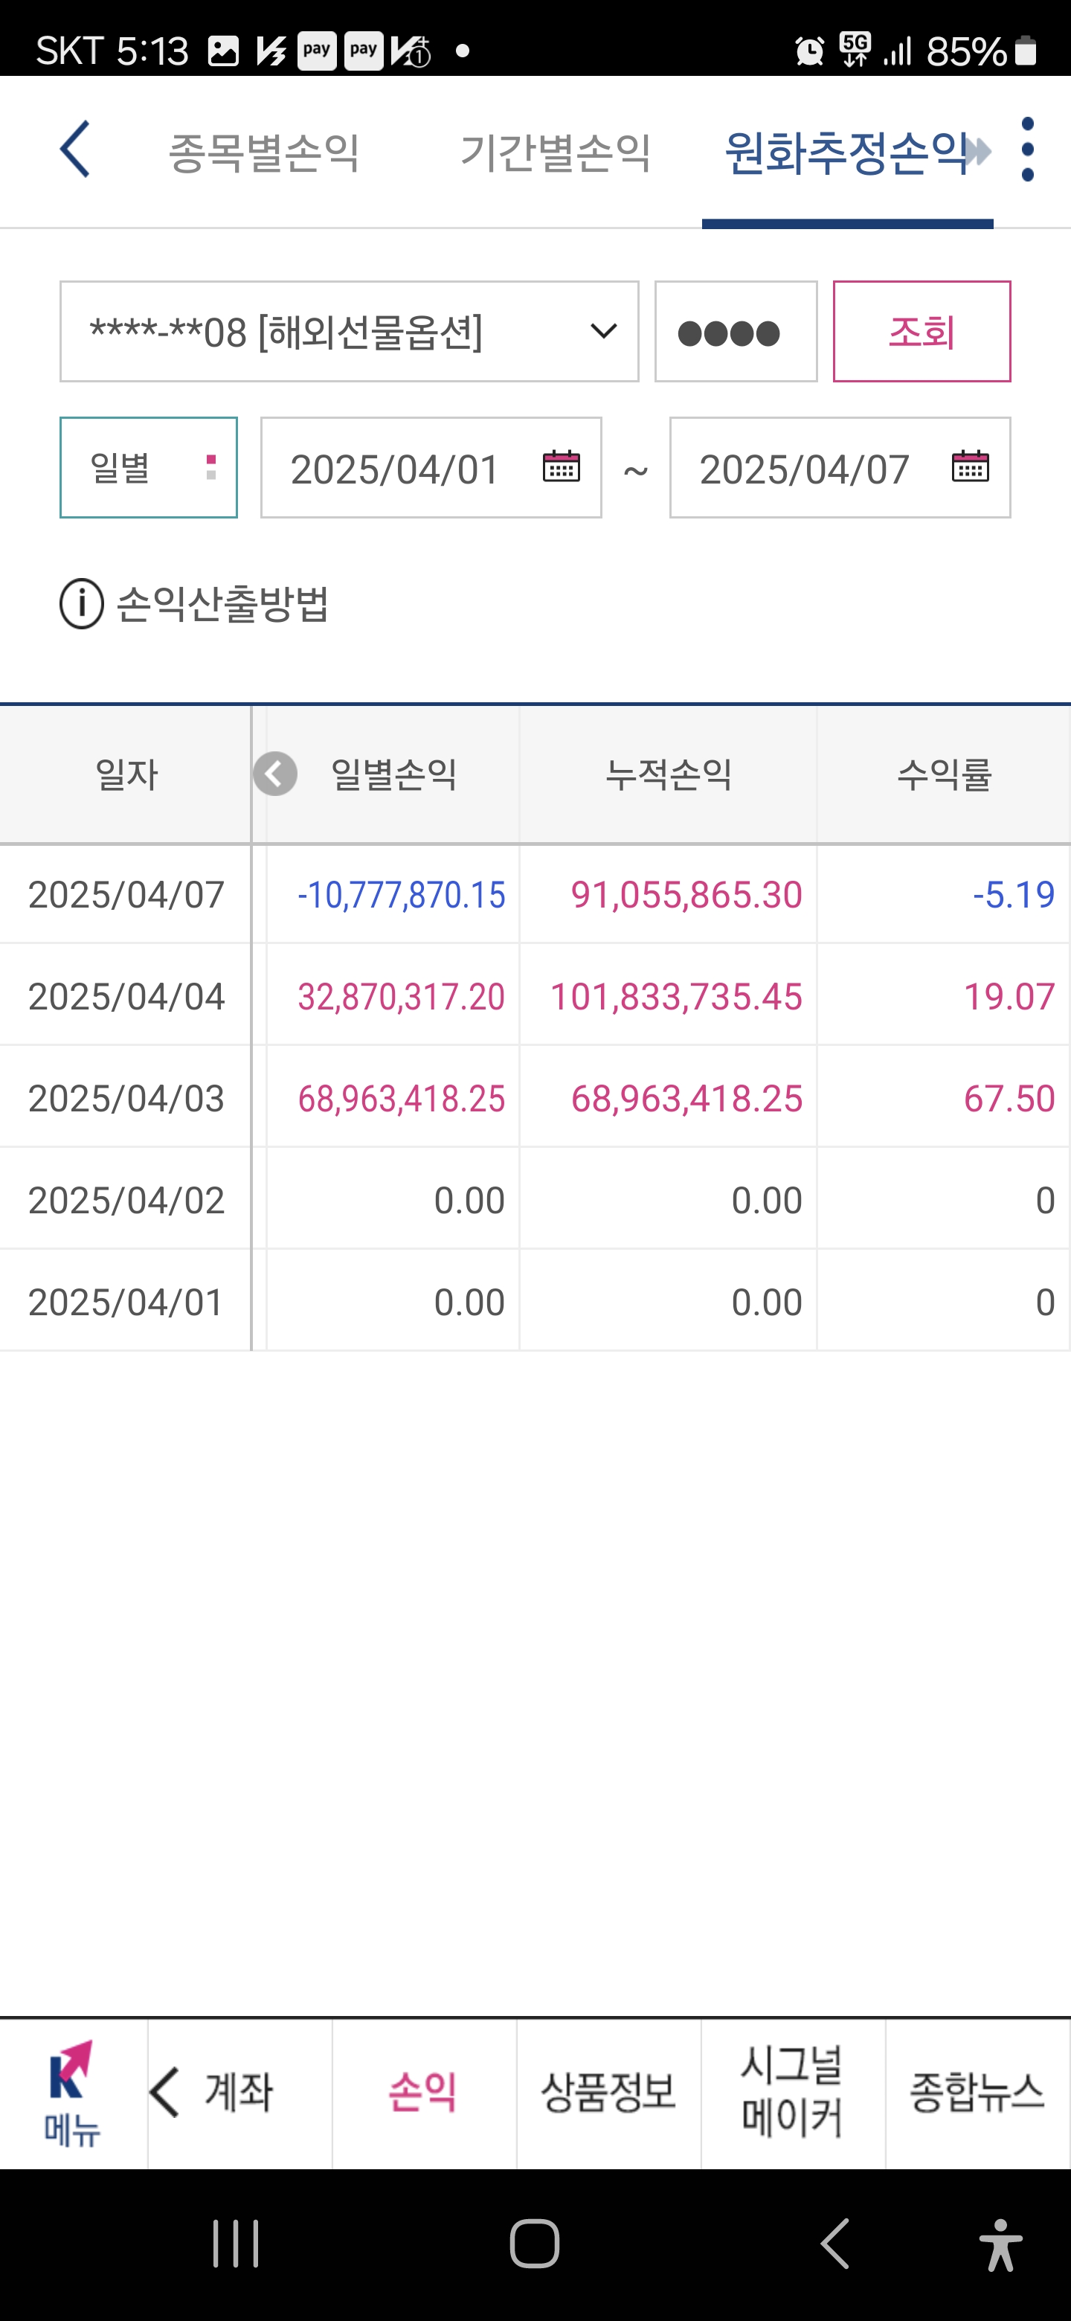The image size is (1071, 2321).
Task: Focus the account password field
Action: click(736, 332)
